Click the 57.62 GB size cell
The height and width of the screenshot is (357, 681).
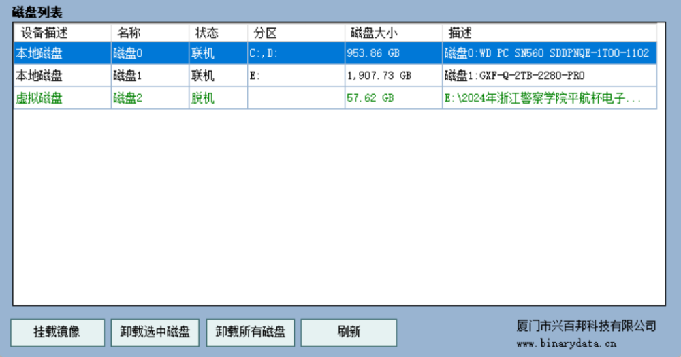pyautogui.click(x=370, y=98)
